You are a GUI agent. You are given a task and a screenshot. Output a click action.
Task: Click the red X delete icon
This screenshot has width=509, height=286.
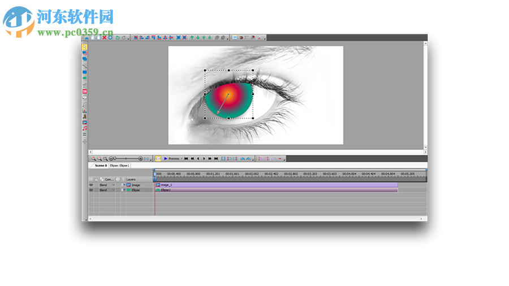pos(105,38)
